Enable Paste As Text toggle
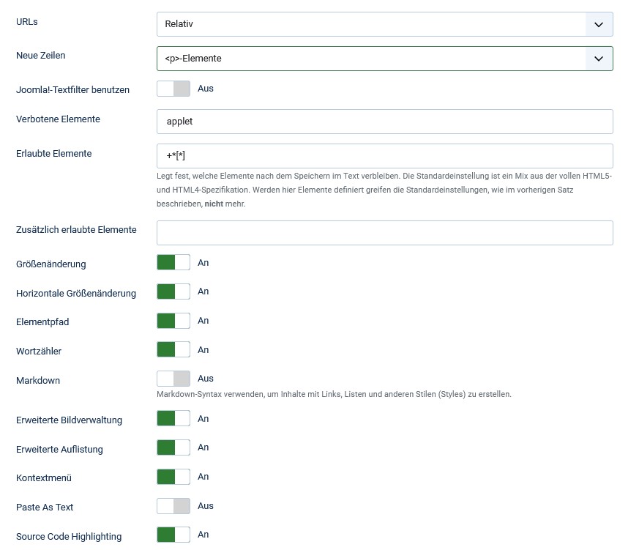639x550 pixels. (x=173, y=506)
